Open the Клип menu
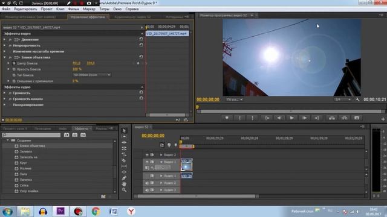The image size is (387, 217). click(x=60, y=9)
